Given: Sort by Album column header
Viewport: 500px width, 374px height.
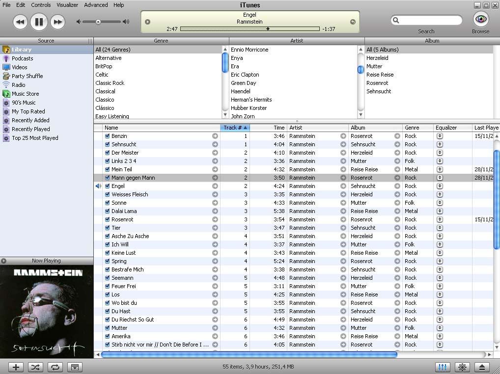Looking at the screenshot, I should click(x=375, y=128).
